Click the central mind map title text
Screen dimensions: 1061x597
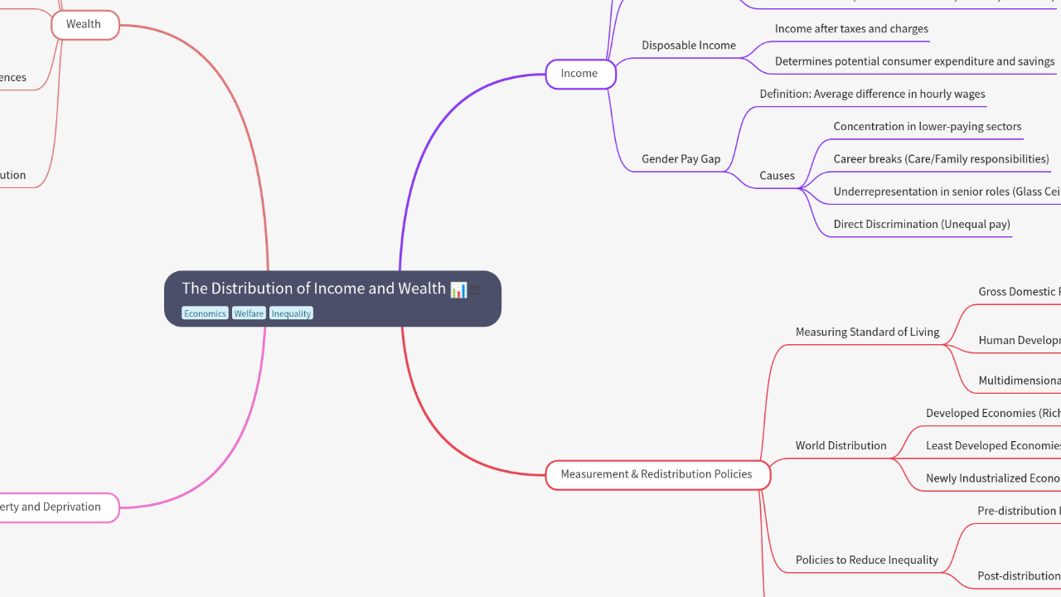(x=313, y=289)
